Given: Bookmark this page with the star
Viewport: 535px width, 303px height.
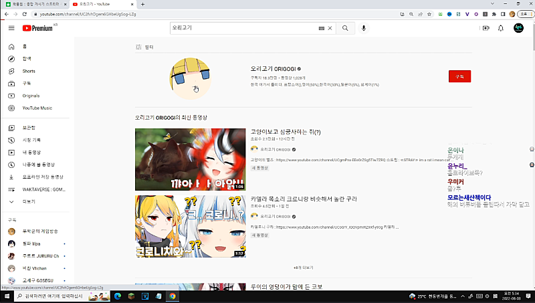Looking at the screenshot, I should point(429,14).
